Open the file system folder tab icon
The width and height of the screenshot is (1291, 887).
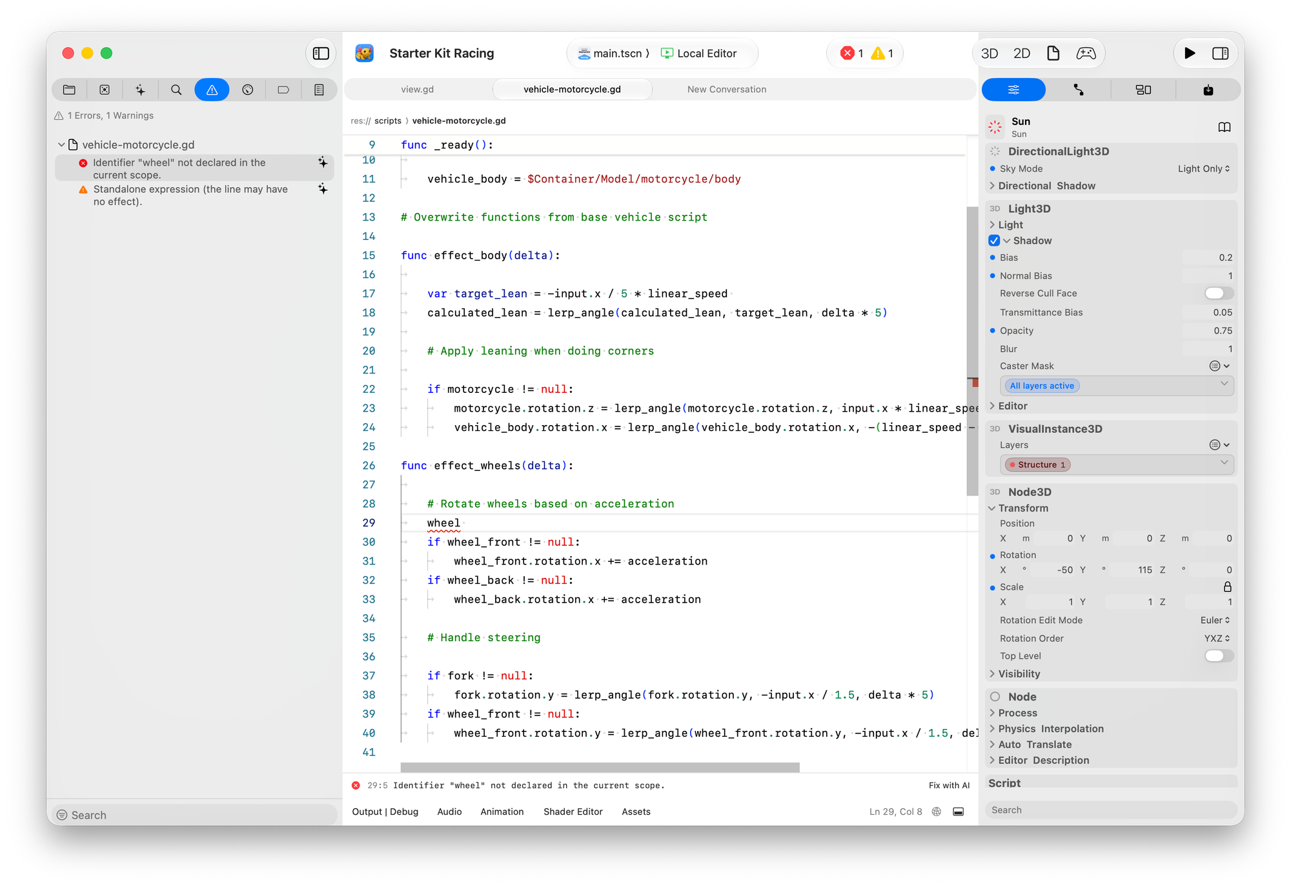coord(69,90)
